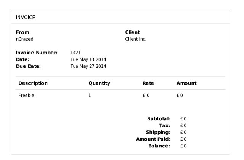Click the Due Date label
This screenshot has height=160, width=244.
click(x=28, y=66)
